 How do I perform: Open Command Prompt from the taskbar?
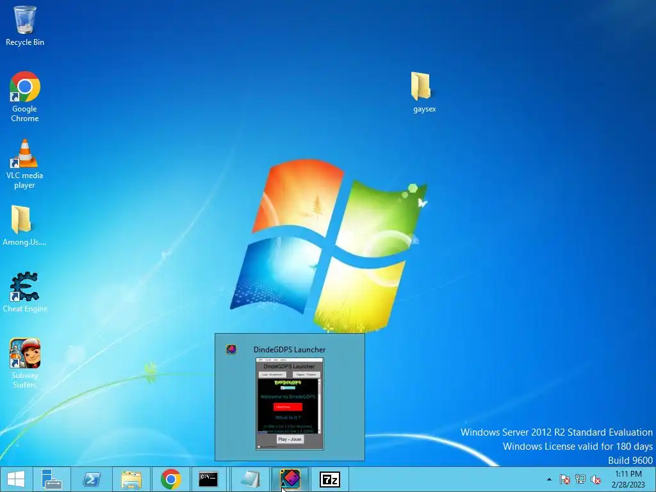208,479
